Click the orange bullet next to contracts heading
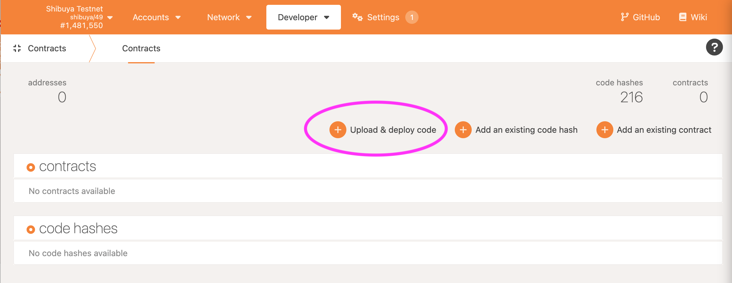Image resolution: width=732 pixels, height=283 pixels. pos(31,167)
